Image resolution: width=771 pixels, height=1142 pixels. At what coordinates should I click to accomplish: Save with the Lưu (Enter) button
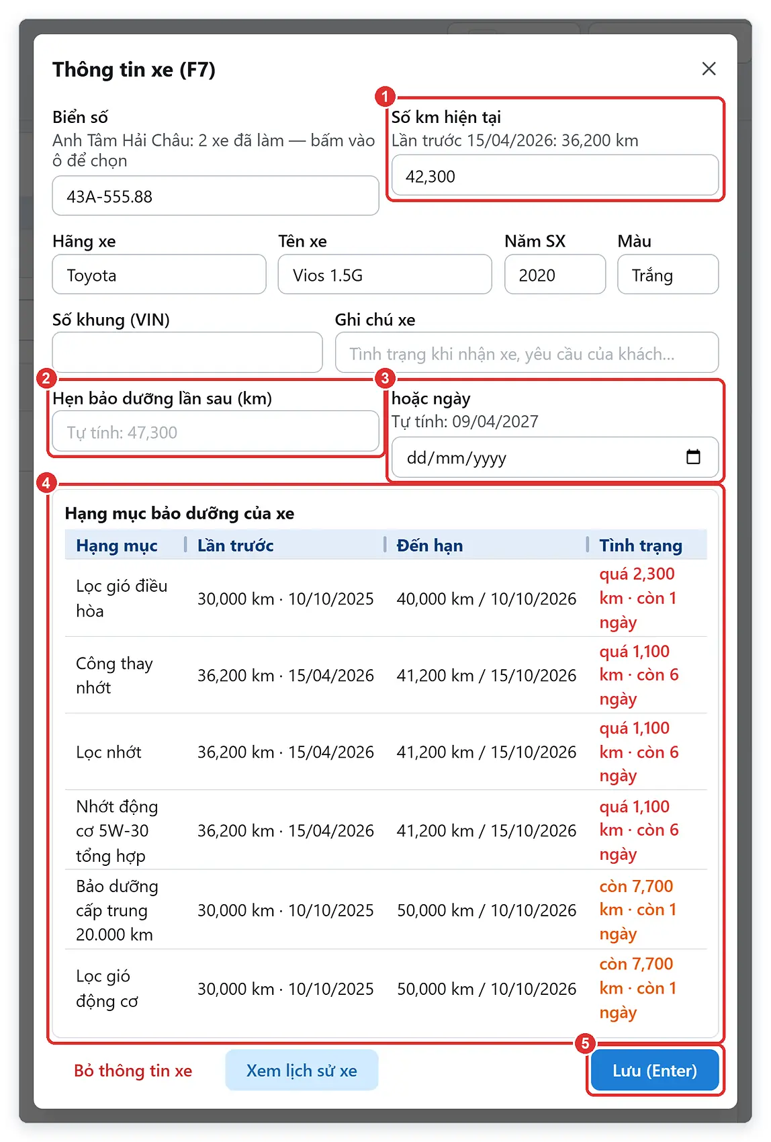pyautogui.click(x=655, y=1070)
